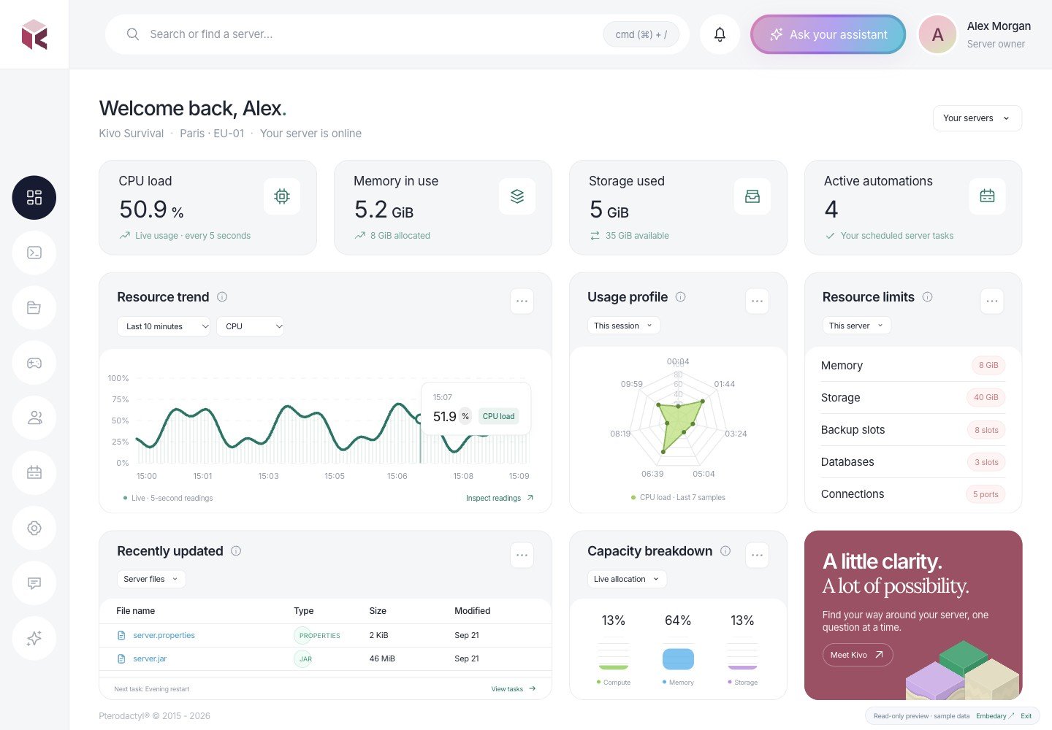Open the Last 10 minutes range dropdown
The width and height of the screenshot is (1052, 730).
coord(164,326)
